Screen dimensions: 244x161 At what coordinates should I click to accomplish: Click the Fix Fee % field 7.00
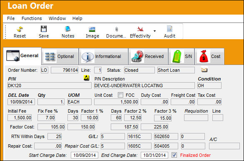point(46,118)
